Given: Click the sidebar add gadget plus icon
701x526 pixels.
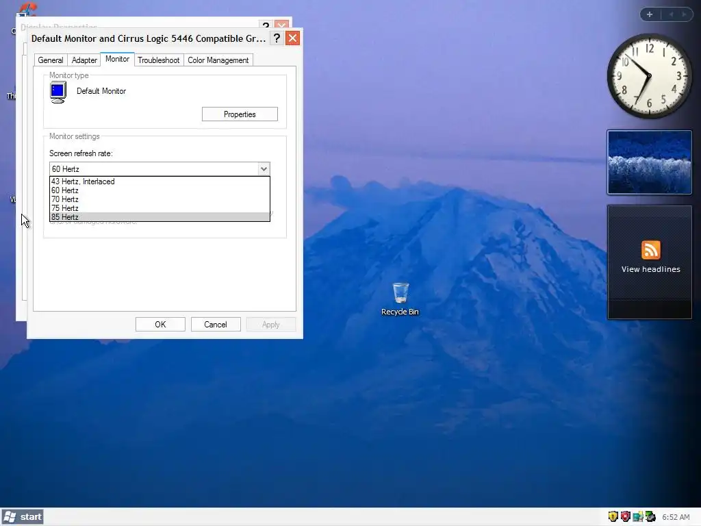Looking at the screenshot, I should click(x=650, y=14).
